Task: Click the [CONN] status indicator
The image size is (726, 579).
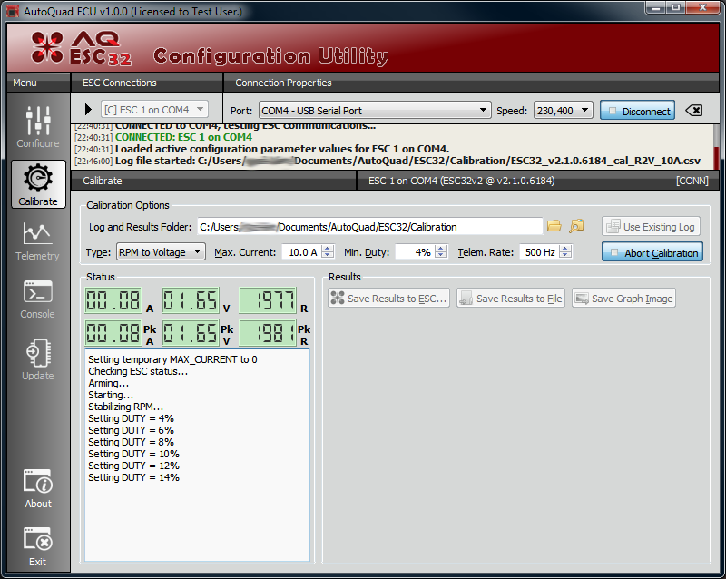Action: click(692, 181)
